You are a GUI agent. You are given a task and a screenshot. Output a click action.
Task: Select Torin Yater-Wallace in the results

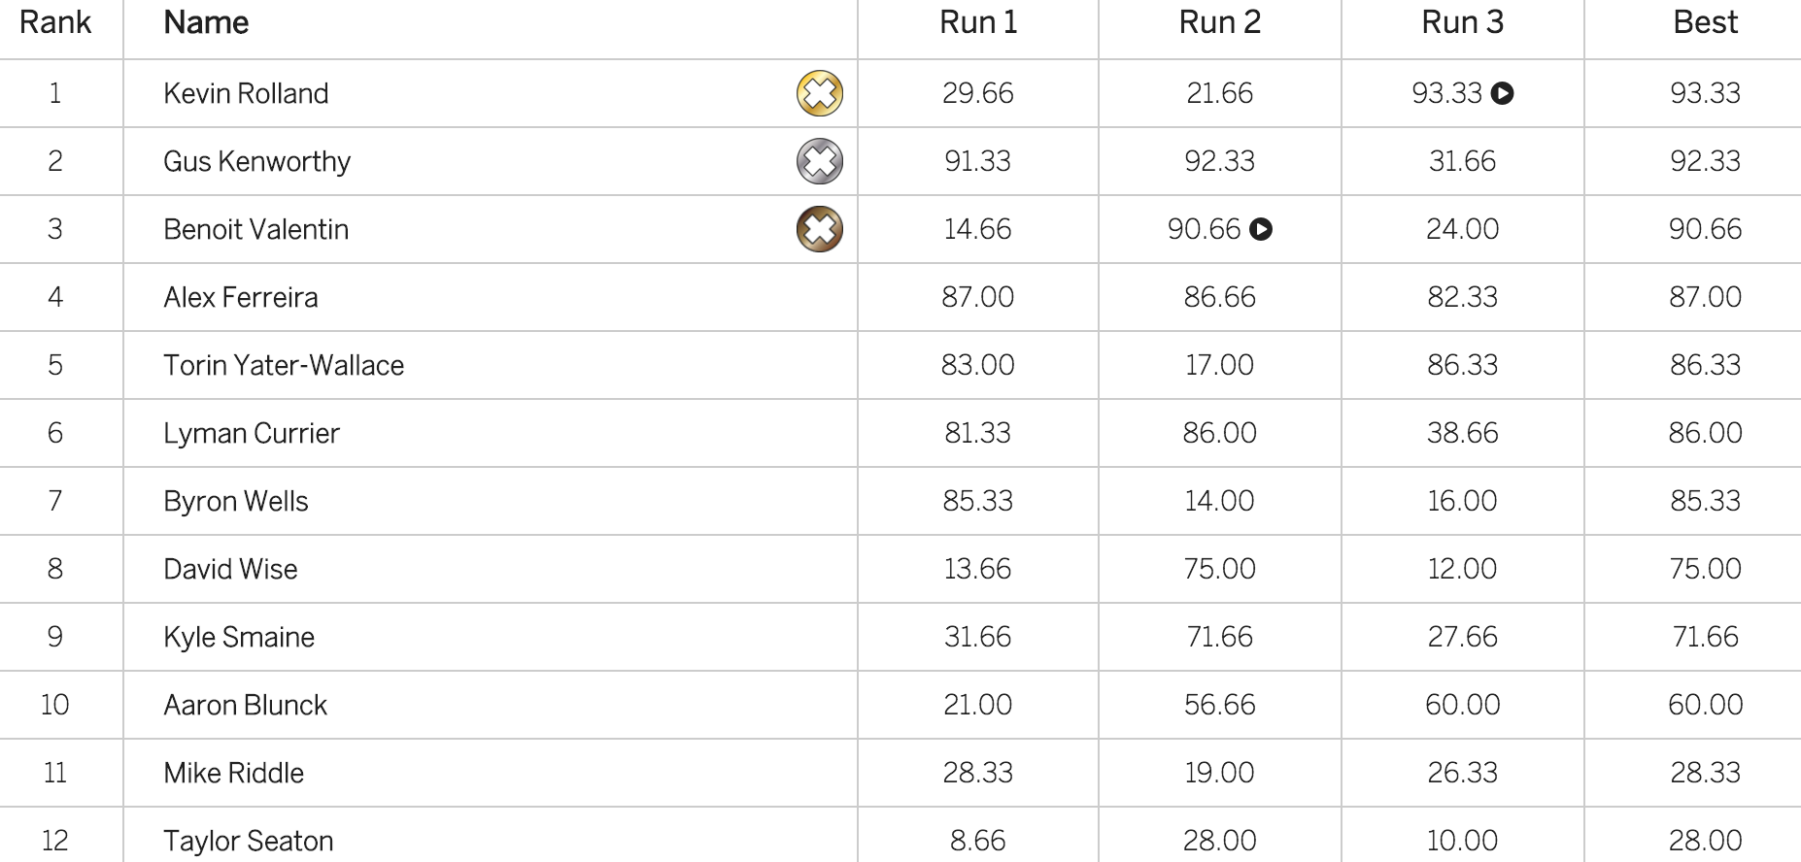(x=284, y=365)
